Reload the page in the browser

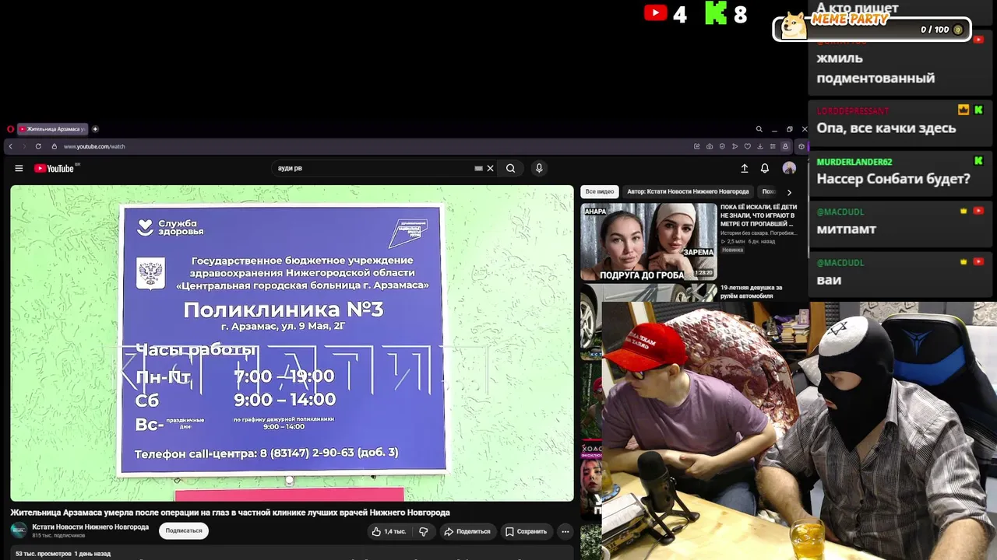(38, 146)
